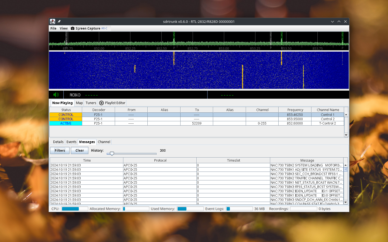Click the Recordings progress bar
The height and width of the screenshot is (242, 388).
(x=304, y=209)
